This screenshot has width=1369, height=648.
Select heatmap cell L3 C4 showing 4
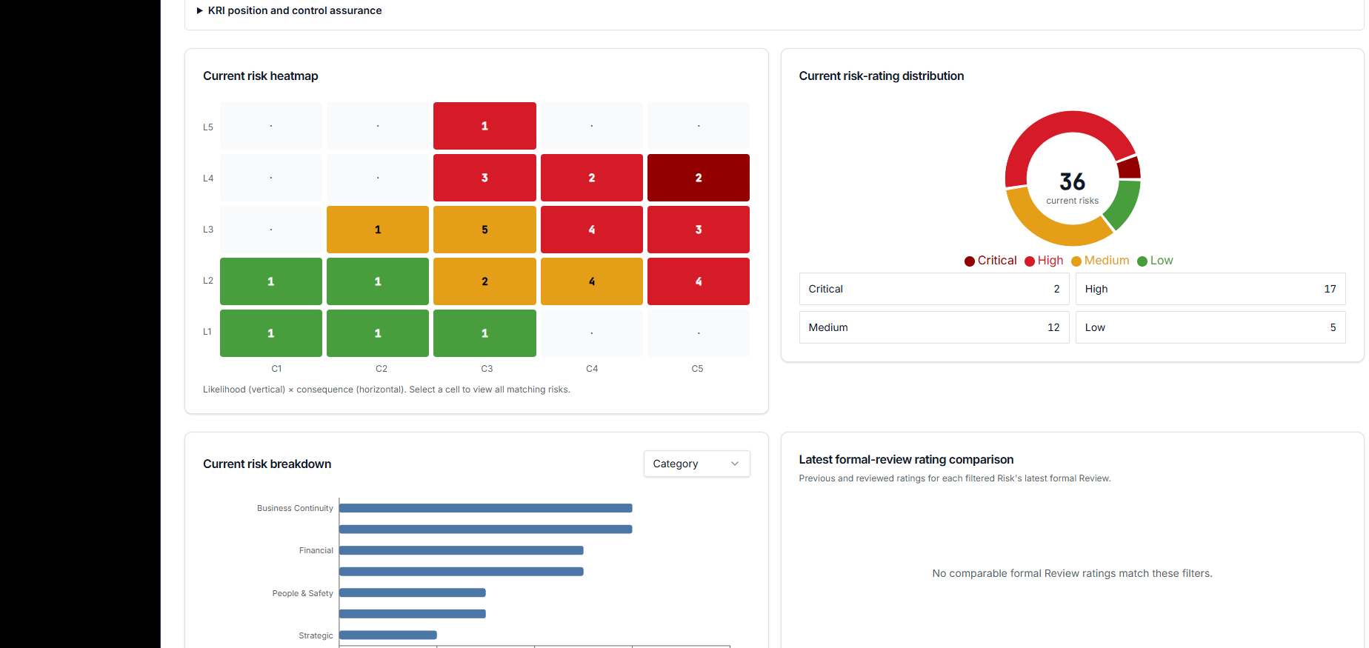[592, 230]
